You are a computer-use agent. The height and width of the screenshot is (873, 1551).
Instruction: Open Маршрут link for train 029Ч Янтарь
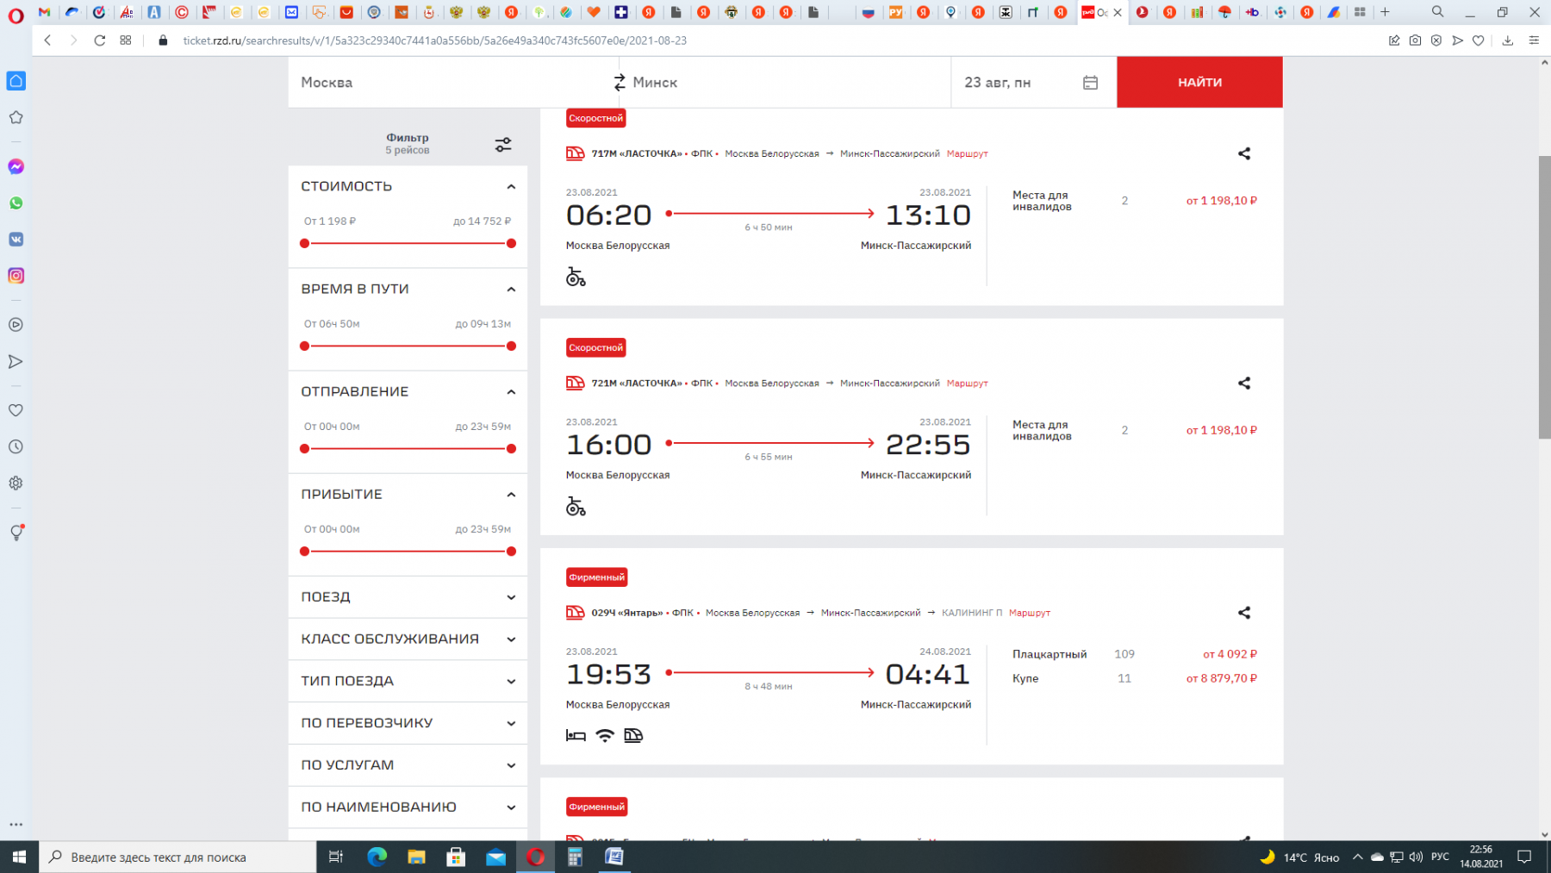click(x=1030, y=613)
